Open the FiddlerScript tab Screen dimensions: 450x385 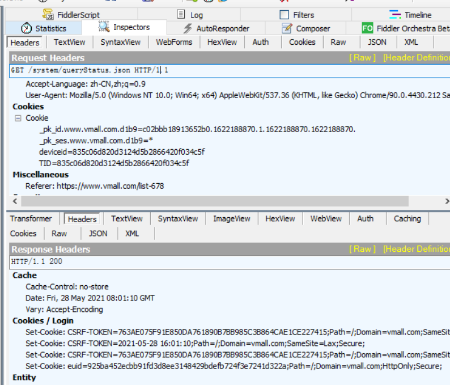pos(71,15)
